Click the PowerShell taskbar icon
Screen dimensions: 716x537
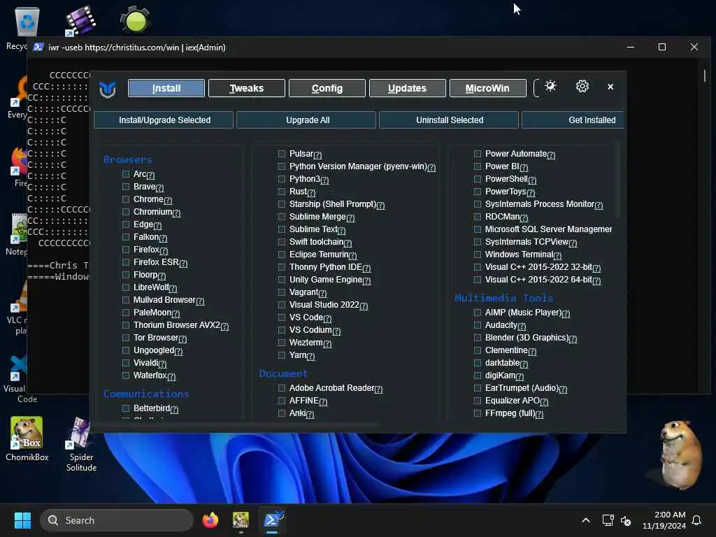[x=273, y=520]
